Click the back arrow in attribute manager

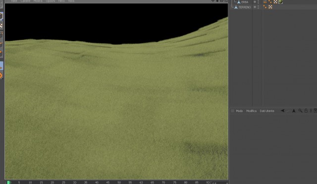pos(283,111)
